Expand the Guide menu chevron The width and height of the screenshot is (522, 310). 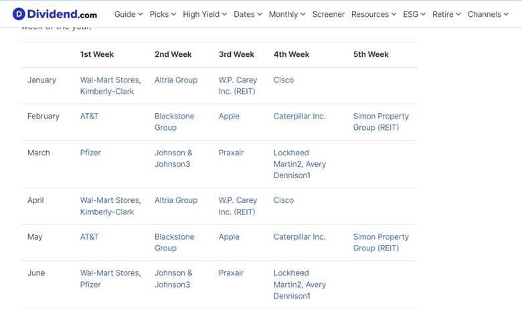click(140, 14)
